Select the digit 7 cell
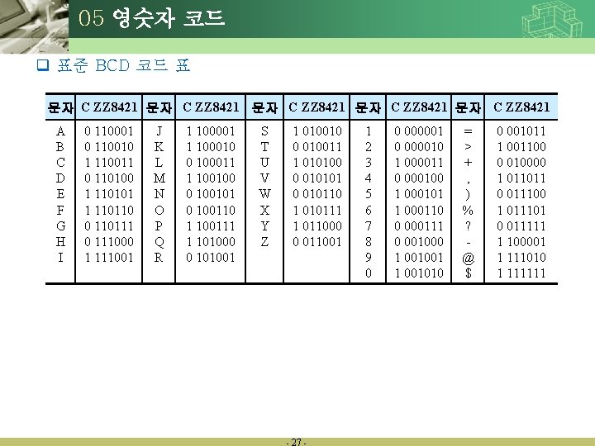Screen dimensions: 595x446 (x=368, y=226)
